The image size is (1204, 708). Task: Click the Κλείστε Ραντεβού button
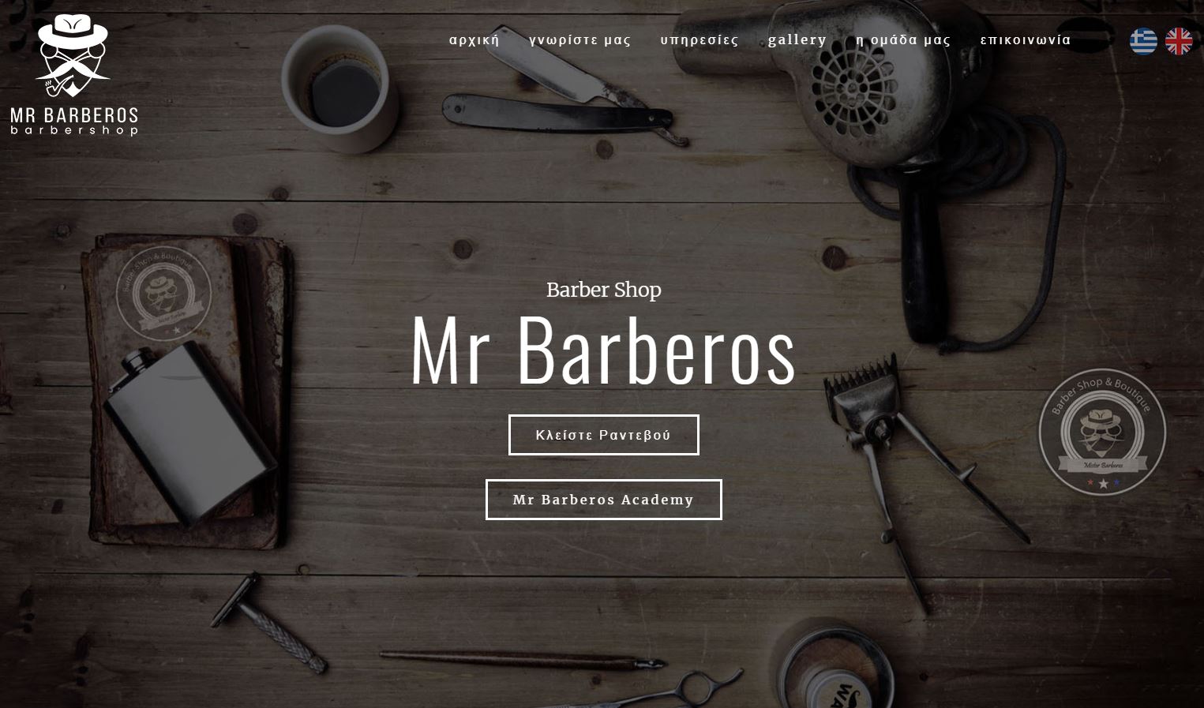click(604, 435)
